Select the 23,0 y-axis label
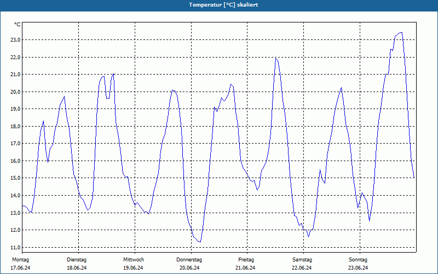438x274 pixels. pyautogui.click(x=15, y=40)
